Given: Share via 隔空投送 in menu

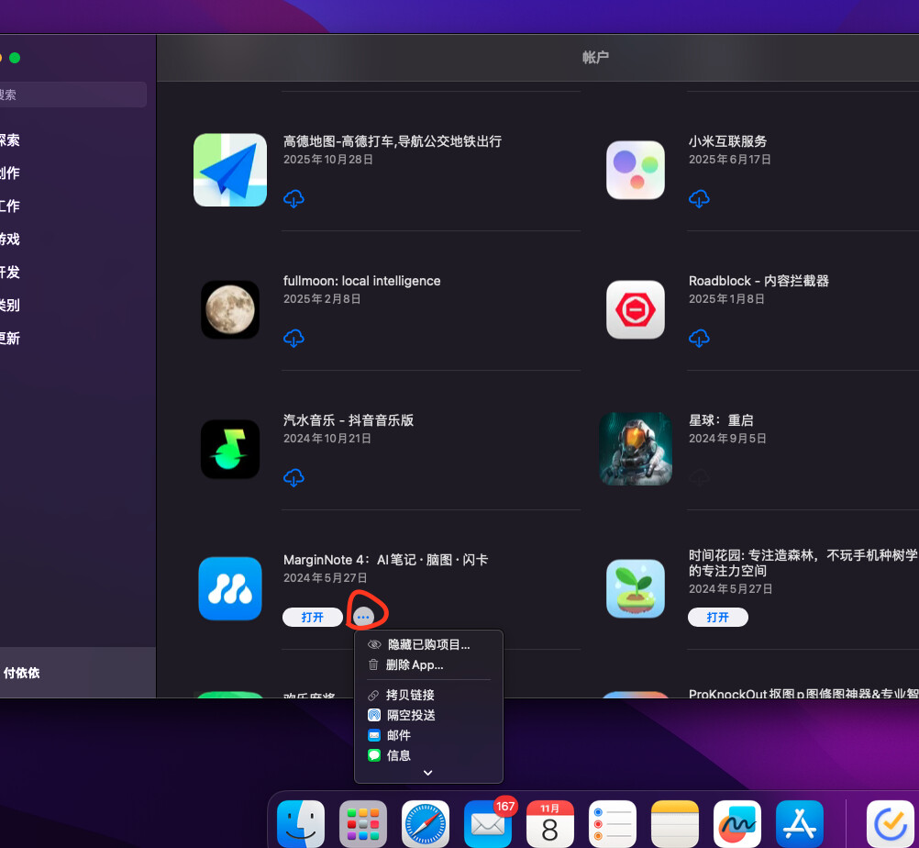Looking at the screenshot, I should (410, 715).
